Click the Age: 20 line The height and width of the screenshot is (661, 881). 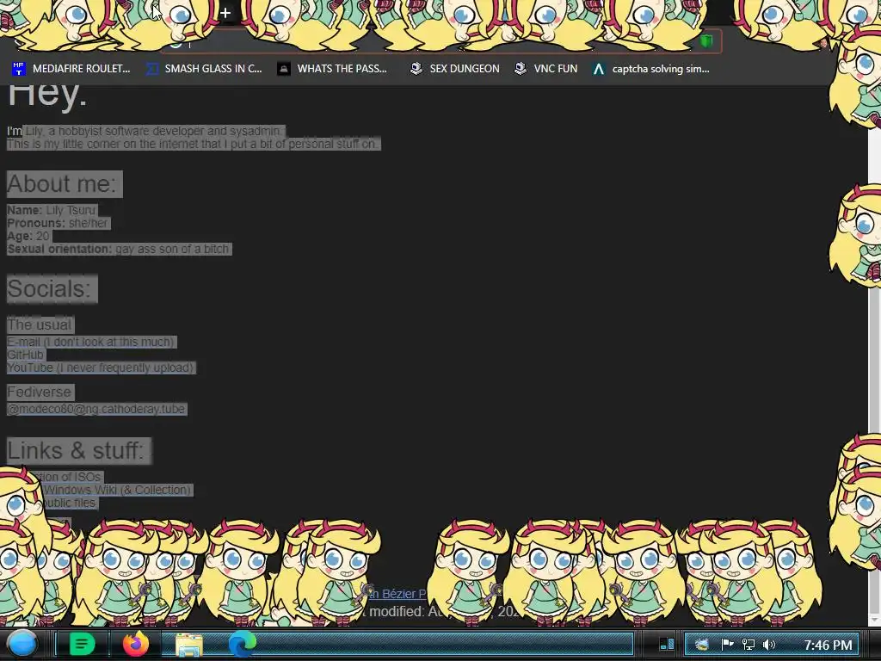click(28, 236)
